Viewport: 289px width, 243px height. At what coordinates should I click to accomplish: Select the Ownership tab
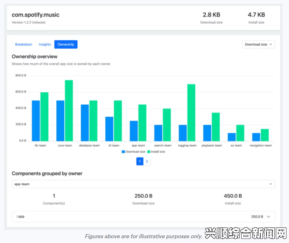point(66,45)
